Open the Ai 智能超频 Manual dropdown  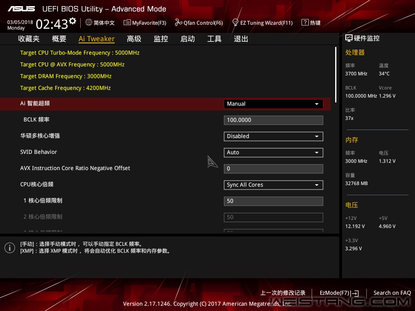[274, 104]
